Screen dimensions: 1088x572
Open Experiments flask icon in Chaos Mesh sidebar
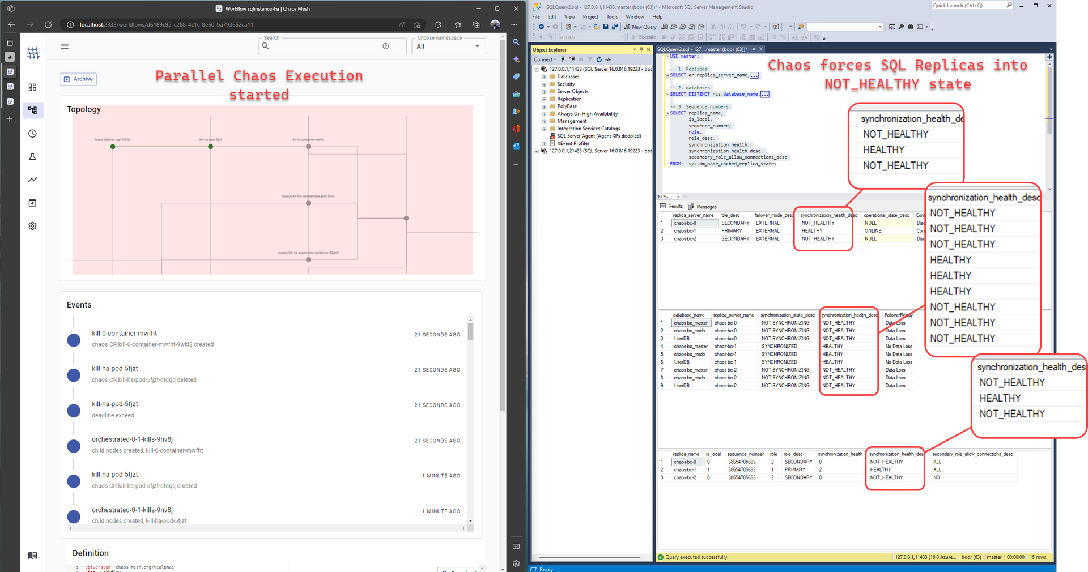coord(32,157)
